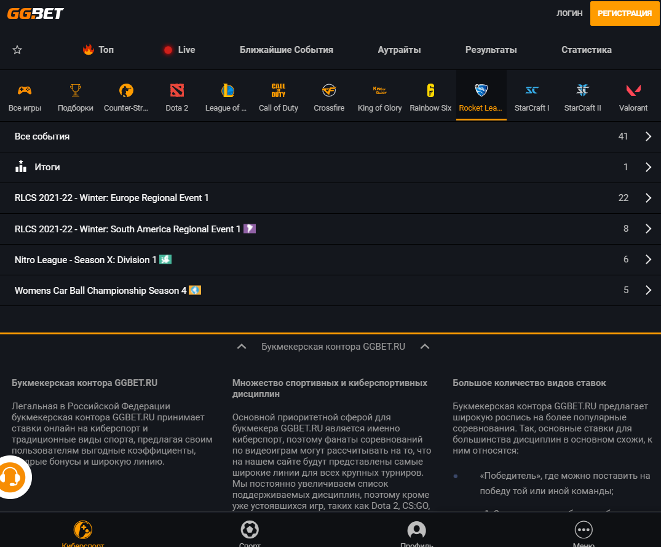Image resolution: width=661 pixels, height=547 pixels.
Task: Open the Меню bottom navigation item
Action: click(583, 533)
